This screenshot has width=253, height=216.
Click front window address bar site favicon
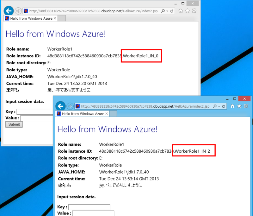[x=77, y=106]
